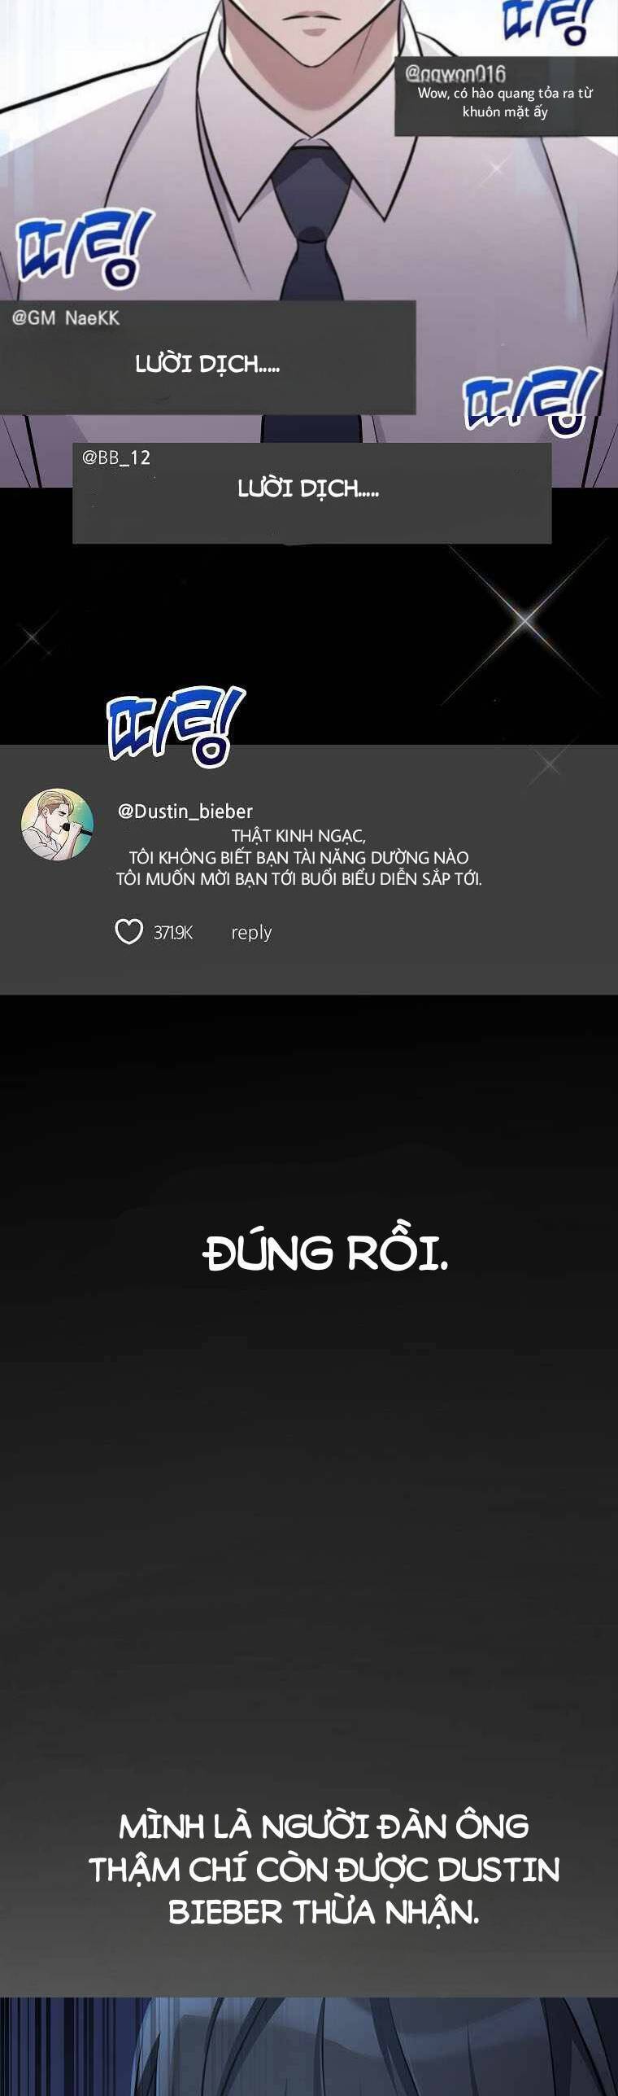Click the reply link under the comment

click(251, 933)
